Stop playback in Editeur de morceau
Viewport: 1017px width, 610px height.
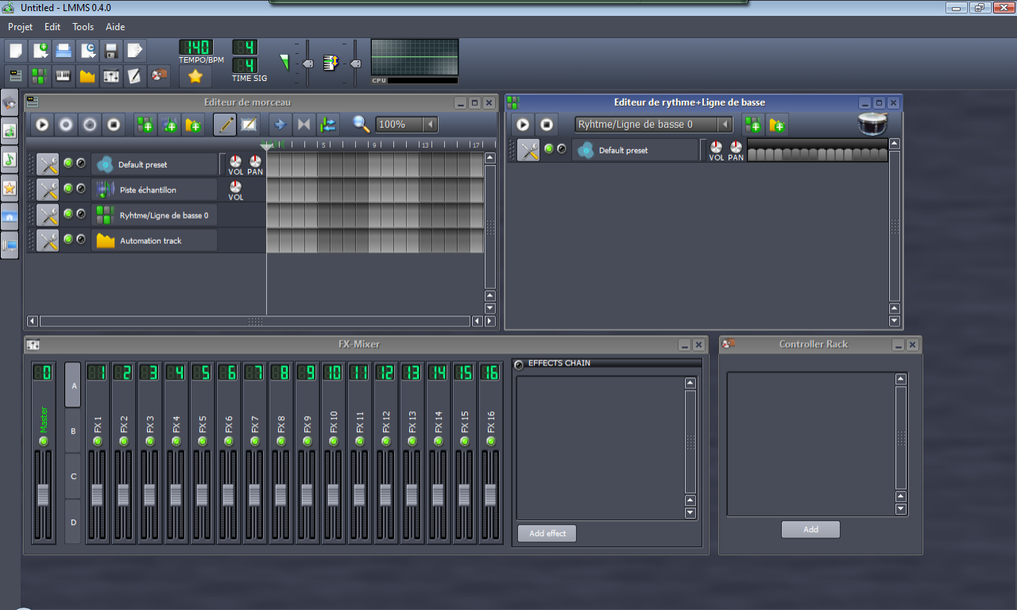coord(114,124)
